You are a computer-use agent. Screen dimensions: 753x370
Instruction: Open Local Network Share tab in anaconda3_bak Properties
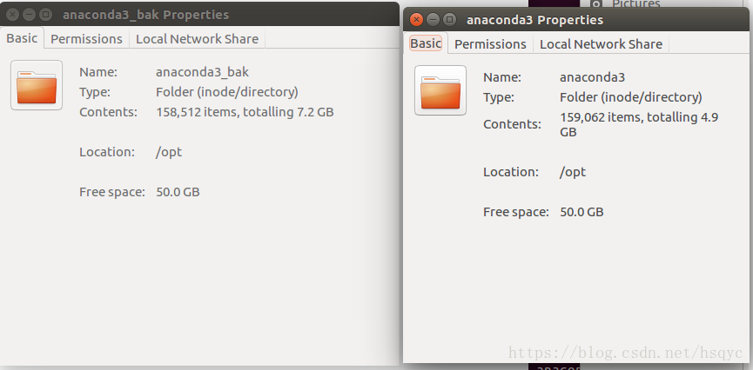point(197,39)
